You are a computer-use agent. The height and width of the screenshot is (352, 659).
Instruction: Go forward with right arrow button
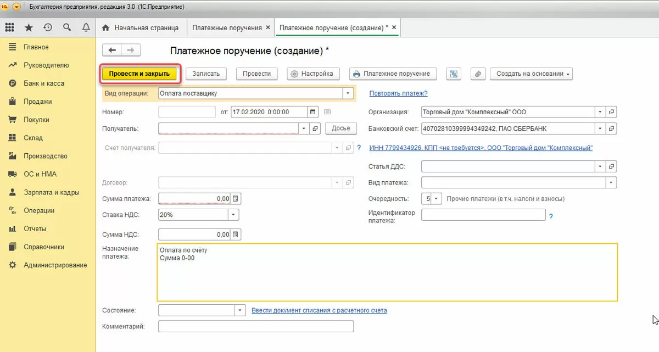[x=131, y=51]
